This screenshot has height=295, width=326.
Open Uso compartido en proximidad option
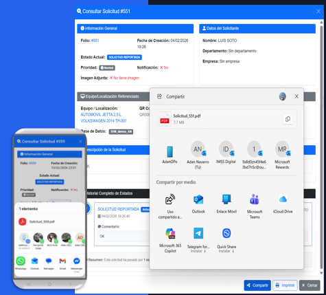click(x=170, y=206)
